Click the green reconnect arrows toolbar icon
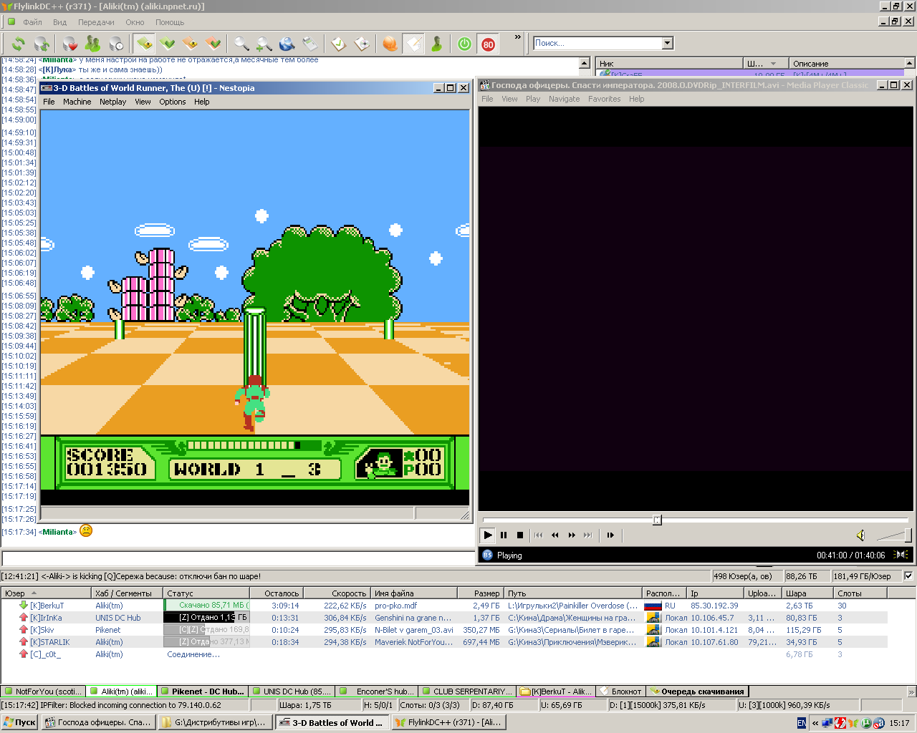The image size is (917, 733). [x=18, y=44]
